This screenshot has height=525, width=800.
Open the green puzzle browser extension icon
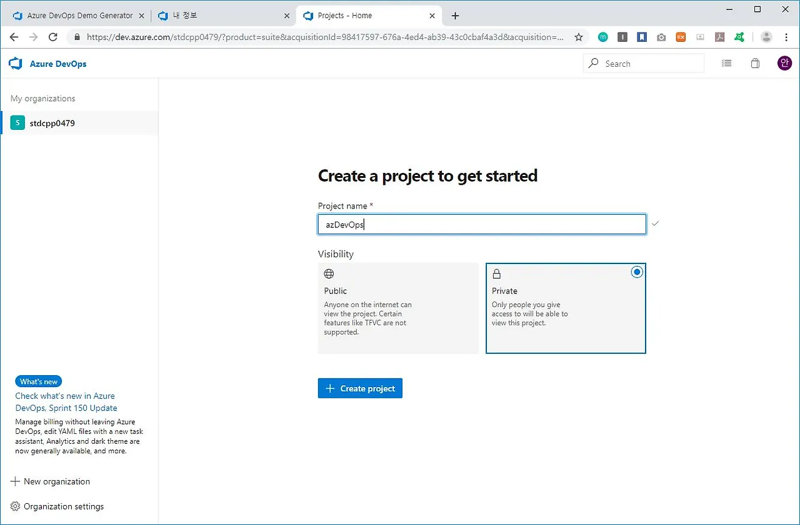pyautogui.click(x=739, y=37)
